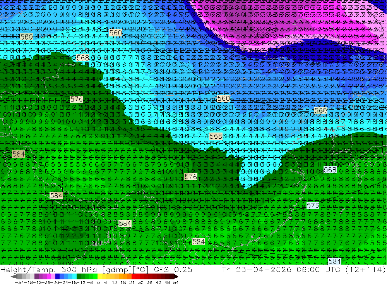This screenshot has height=284, width=387.
Task: Pick the dark navy blue legend swatch
Action: tap(57, 277)
